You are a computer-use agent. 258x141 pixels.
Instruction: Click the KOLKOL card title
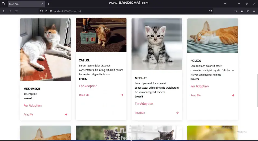(196, 61)
